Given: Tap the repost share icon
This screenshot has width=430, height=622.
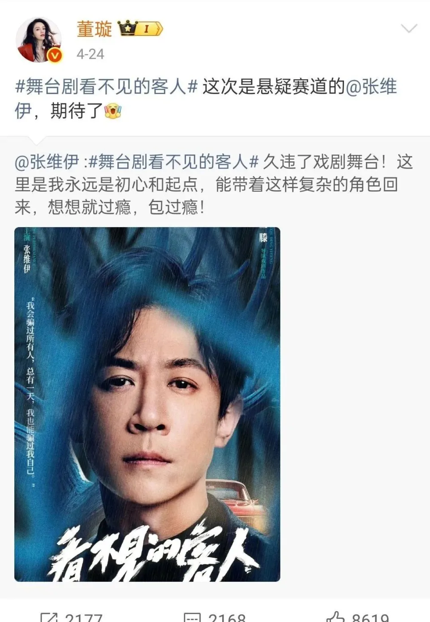Looking at the screenshot, I should pos(49,617).
